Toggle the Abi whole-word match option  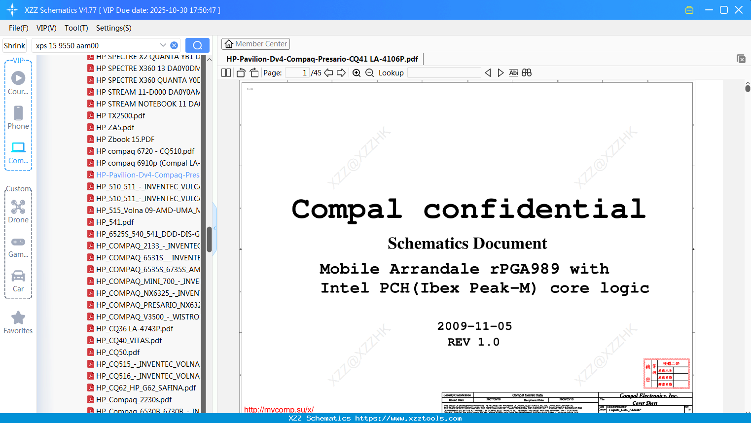pyautogui.click(x=513, y=73)
